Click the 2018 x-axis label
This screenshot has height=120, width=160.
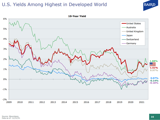point(108,102)
